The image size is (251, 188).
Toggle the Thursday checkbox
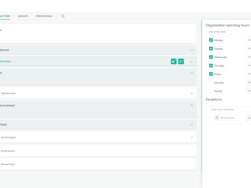click(x=211, y=66)
